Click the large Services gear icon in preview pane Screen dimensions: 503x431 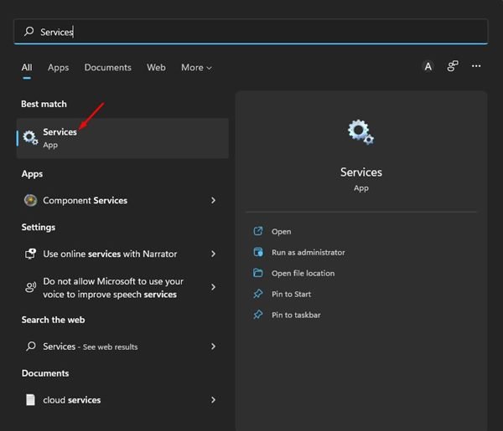coord(360,132)
